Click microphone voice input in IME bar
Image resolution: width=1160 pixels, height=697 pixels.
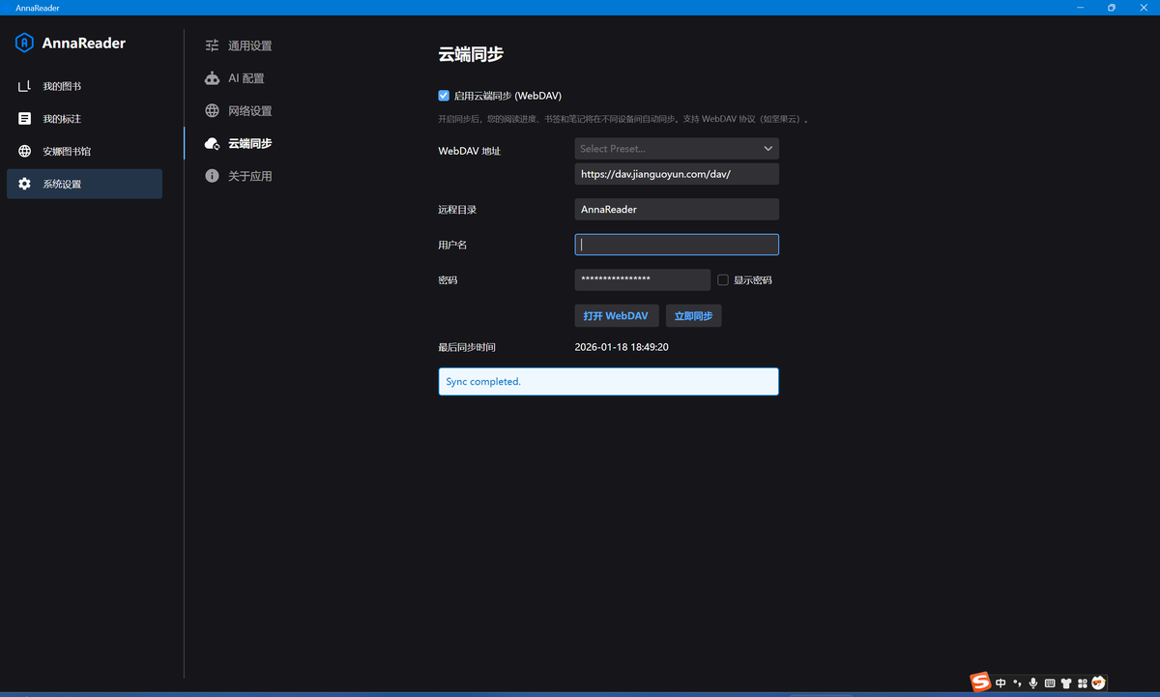tap(1033, 683)
